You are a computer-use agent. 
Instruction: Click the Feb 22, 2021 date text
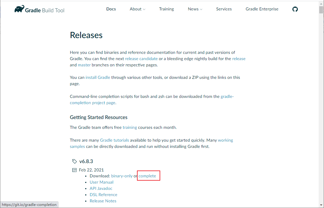click(x=91, y=170)
